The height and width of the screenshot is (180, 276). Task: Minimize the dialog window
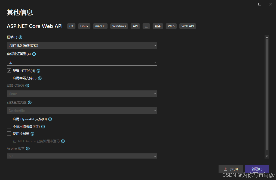click(x=249, y=4)
